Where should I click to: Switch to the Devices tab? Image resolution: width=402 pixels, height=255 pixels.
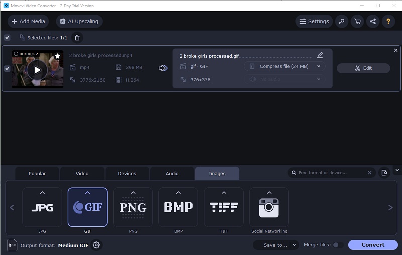coord(127,173)
